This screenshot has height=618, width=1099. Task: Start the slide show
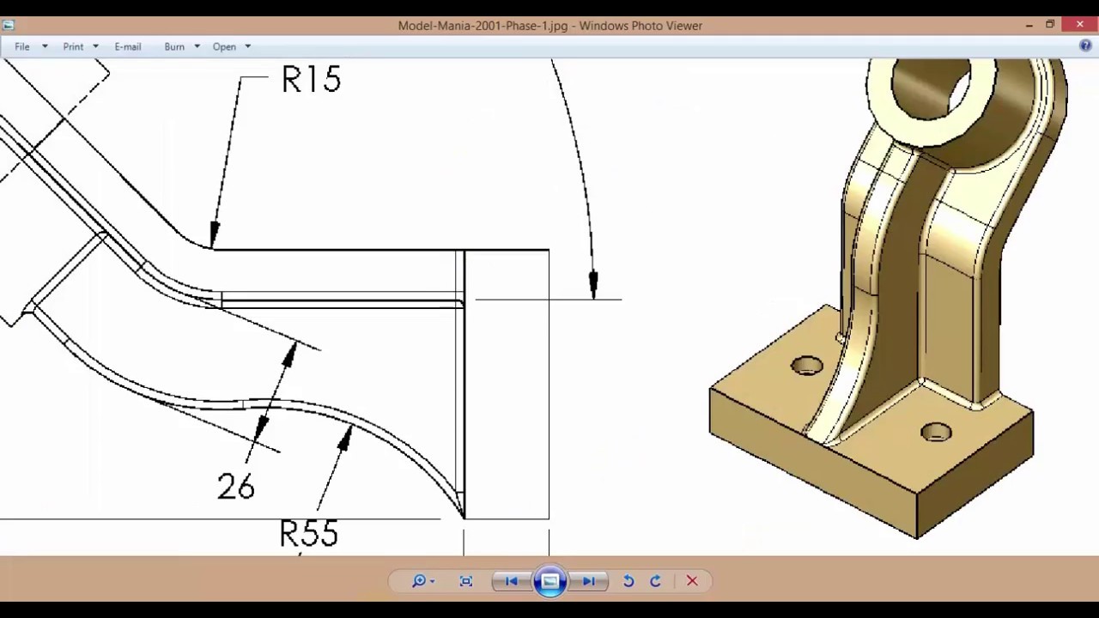[549, 581]
